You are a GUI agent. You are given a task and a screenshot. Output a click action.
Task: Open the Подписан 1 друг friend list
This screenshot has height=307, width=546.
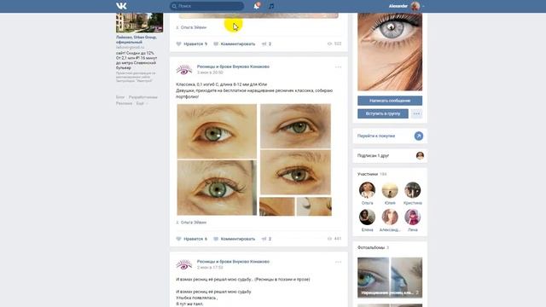(373, 155)
